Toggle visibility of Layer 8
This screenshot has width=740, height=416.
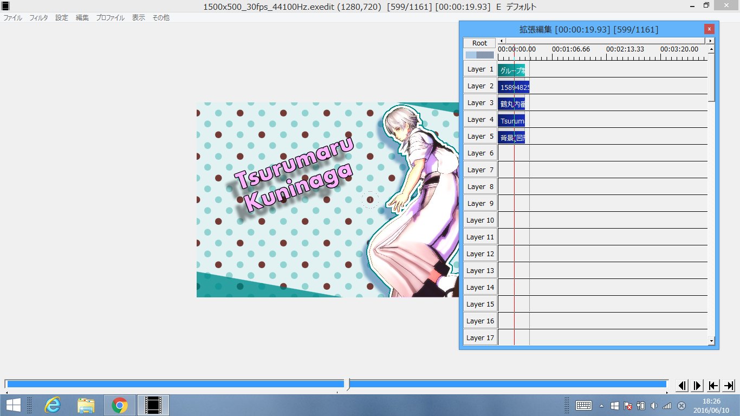coord(480,187)
